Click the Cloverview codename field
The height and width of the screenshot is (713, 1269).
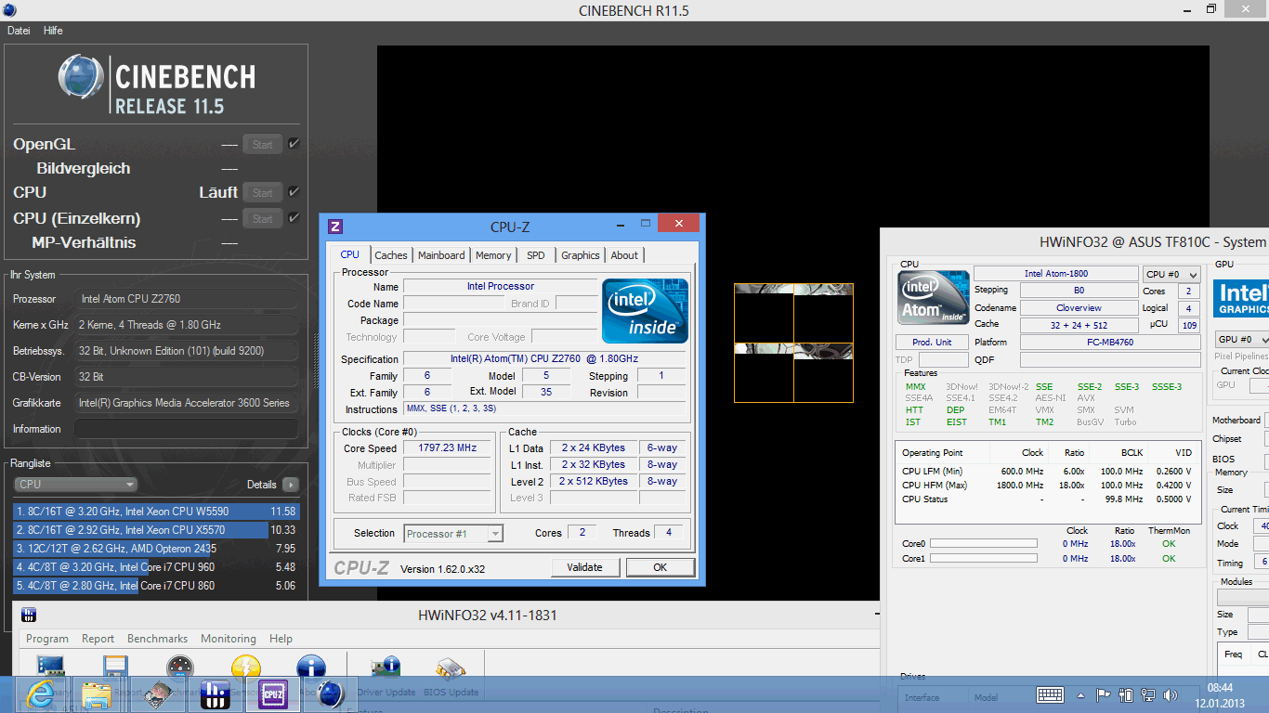1079,308
